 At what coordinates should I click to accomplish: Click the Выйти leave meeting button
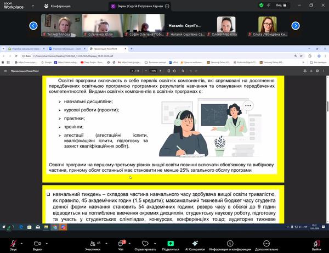(316, 244)
